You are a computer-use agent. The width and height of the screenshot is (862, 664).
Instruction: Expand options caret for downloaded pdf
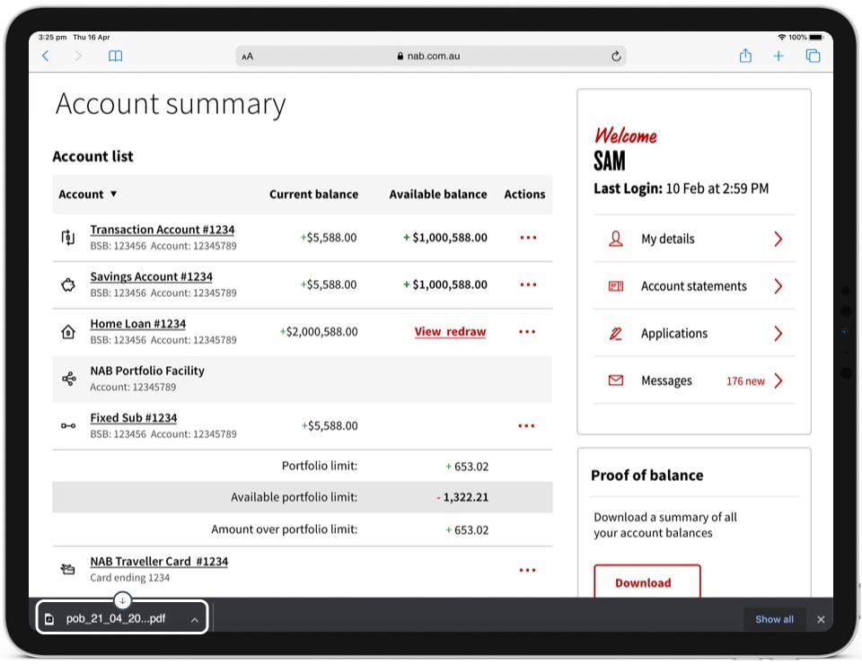click(x=194, y=620)
